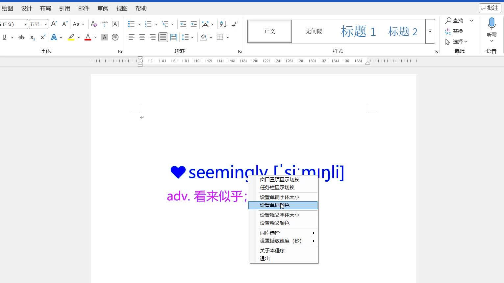504x283 pixels.
Task: Open the Paragraph dialog launcher
Action: pyautogui.click(x=240, y=52)
